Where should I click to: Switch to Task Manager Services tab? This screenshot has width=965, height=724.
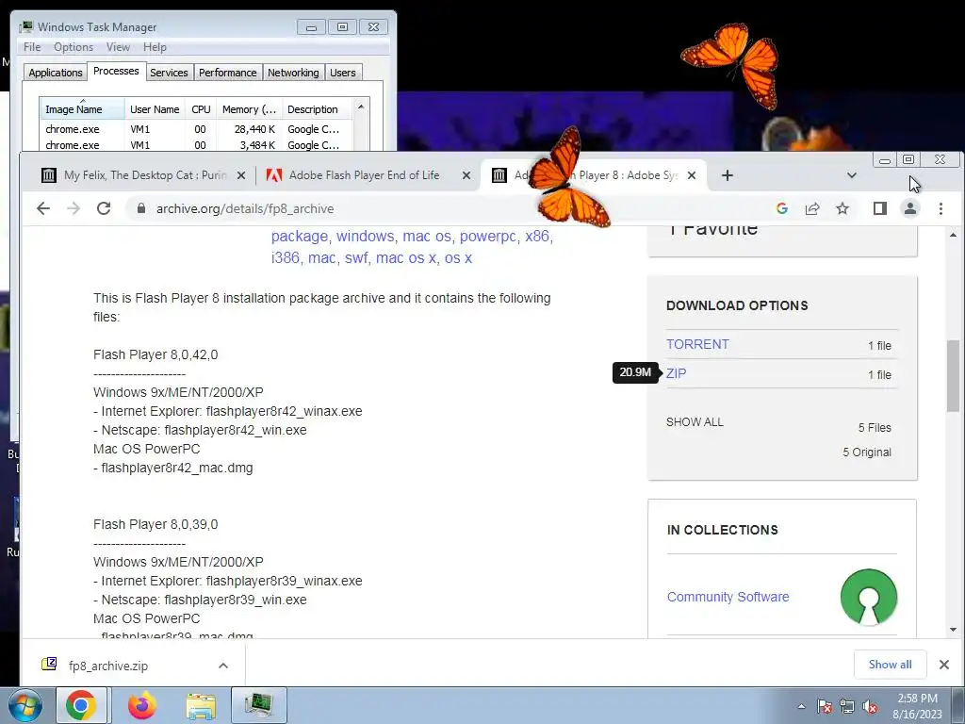click(169, 73)
